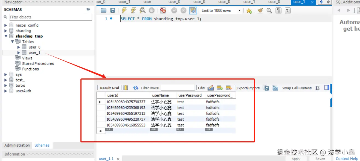Edit current row pencil icon
Screen dimensions: 360x161
click(210, 88)
